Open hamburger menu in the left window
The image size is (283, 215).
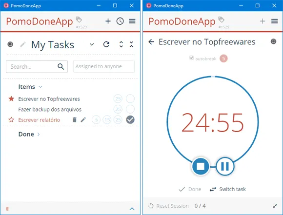point(132,21)
